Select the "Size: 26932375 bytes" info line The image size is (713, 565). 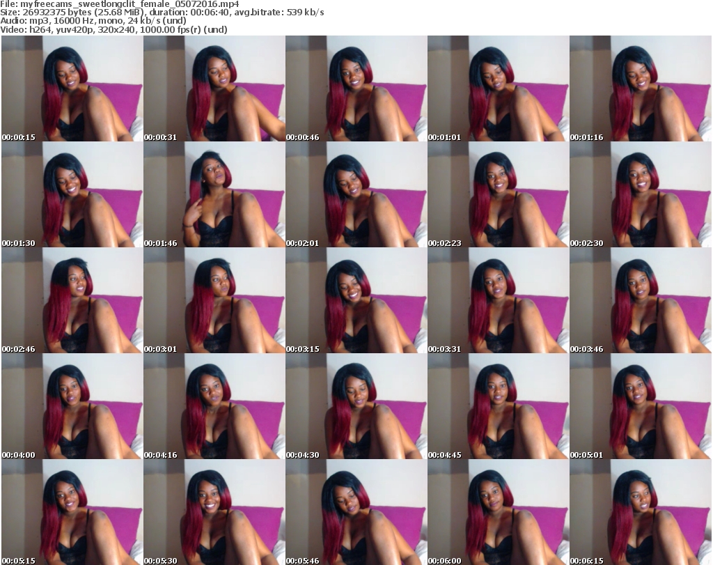pyautogui.click(x=162, y=13)
